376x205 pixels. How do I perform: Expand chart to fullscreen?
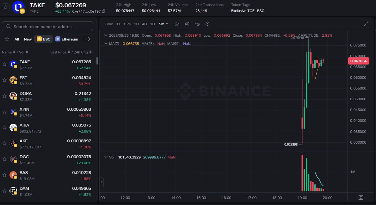pyautogui.click(x=366, y=24)
